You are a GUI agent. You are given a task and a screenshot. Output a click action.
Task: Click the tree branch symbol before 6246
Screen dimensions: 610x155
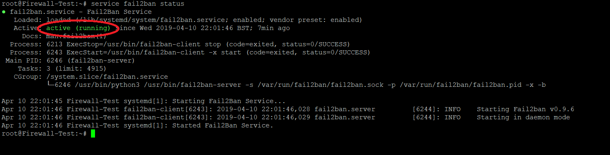pos(50,85)
